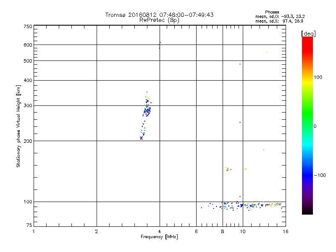Click the y-axis tick label '200'
The image size is (336, 252).
point(28,141)
